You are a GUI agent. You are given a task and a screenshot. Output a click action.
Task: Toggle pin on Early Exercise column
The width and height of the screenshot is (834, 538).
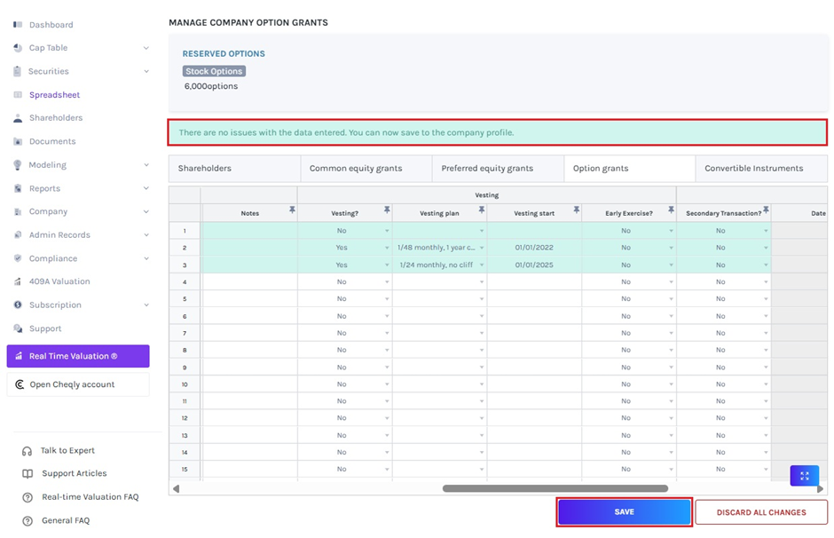(x=671, y=210)
